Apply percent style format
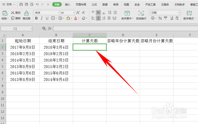198x124 pixels. (160, 18)
